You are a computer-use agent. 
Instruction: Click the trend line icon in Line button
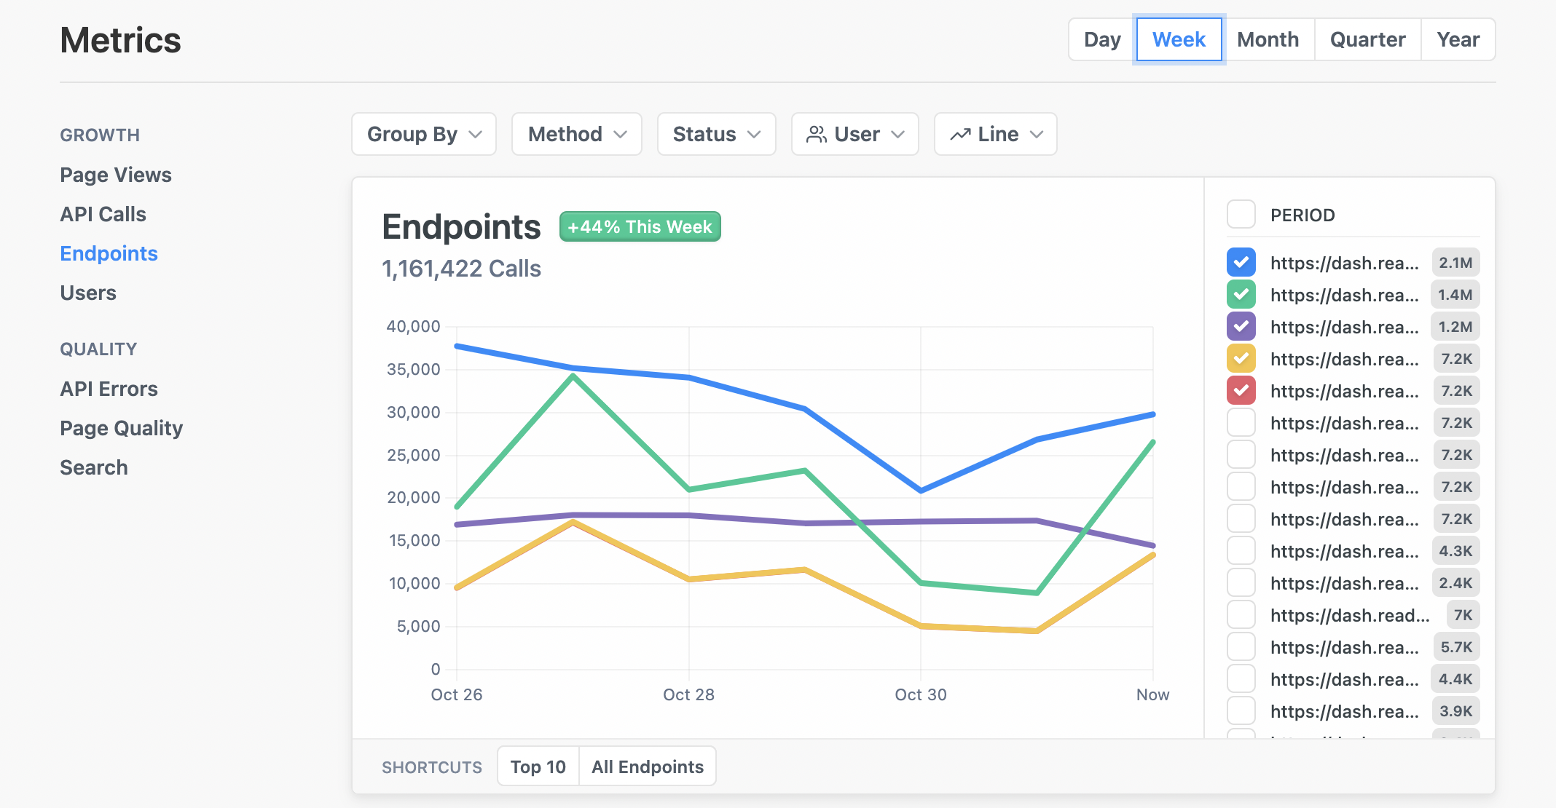(960, 134)
